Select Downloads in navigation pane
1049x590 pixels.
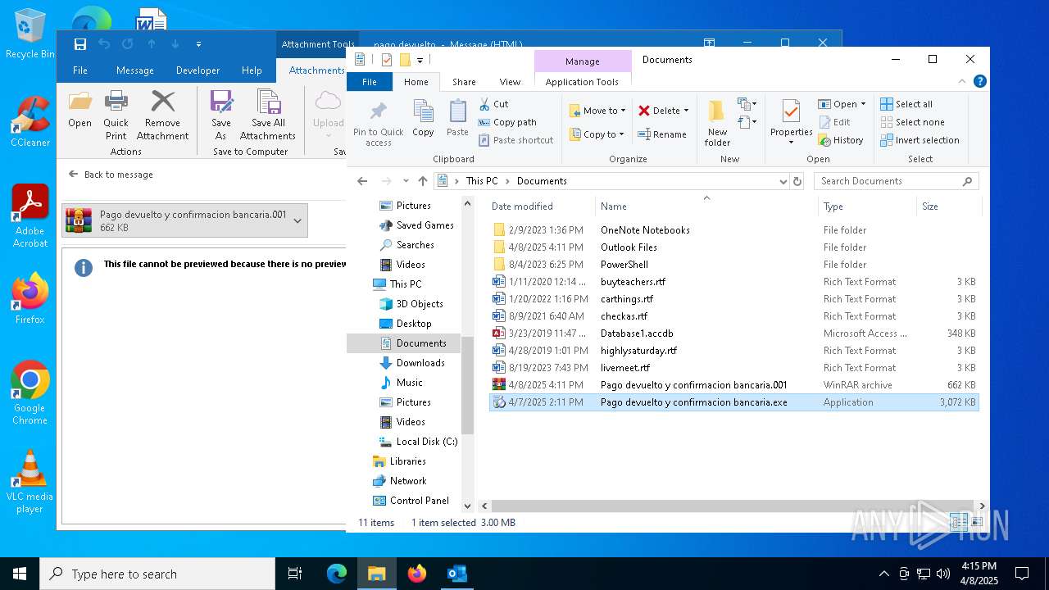point(420,363)
